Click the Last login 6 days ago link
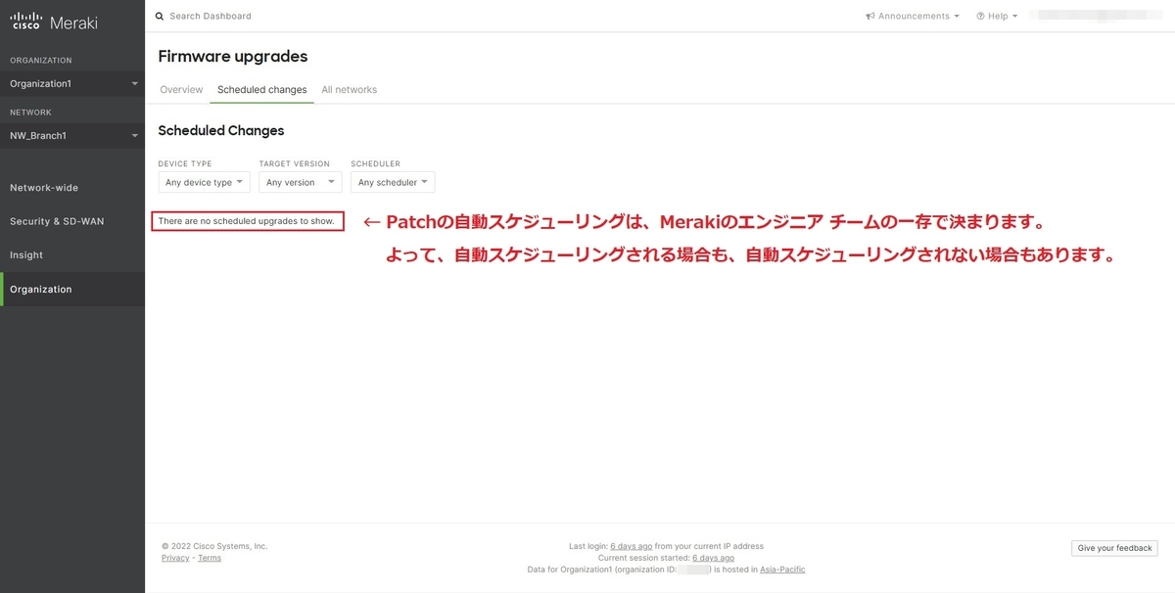This screenshot has width=1175, height=593. (632, 546)
